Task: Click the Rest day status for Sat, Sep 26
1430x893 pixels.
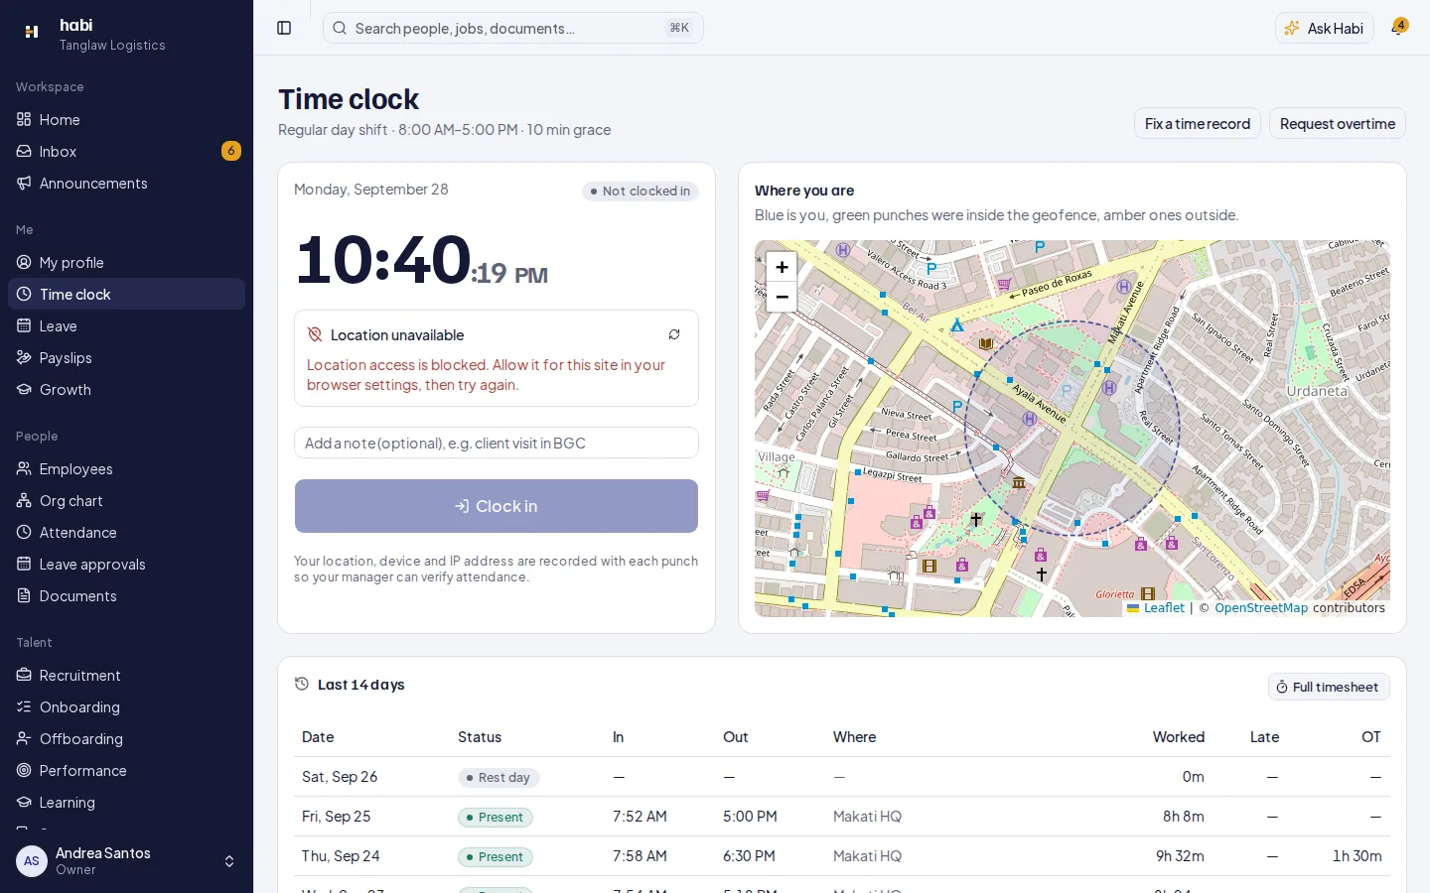Action: coord(499,777)
